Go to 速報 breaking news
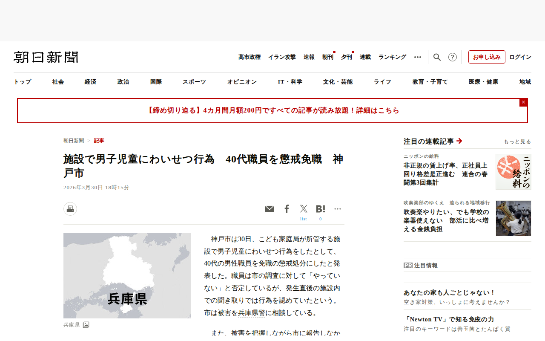 [309, 57]
